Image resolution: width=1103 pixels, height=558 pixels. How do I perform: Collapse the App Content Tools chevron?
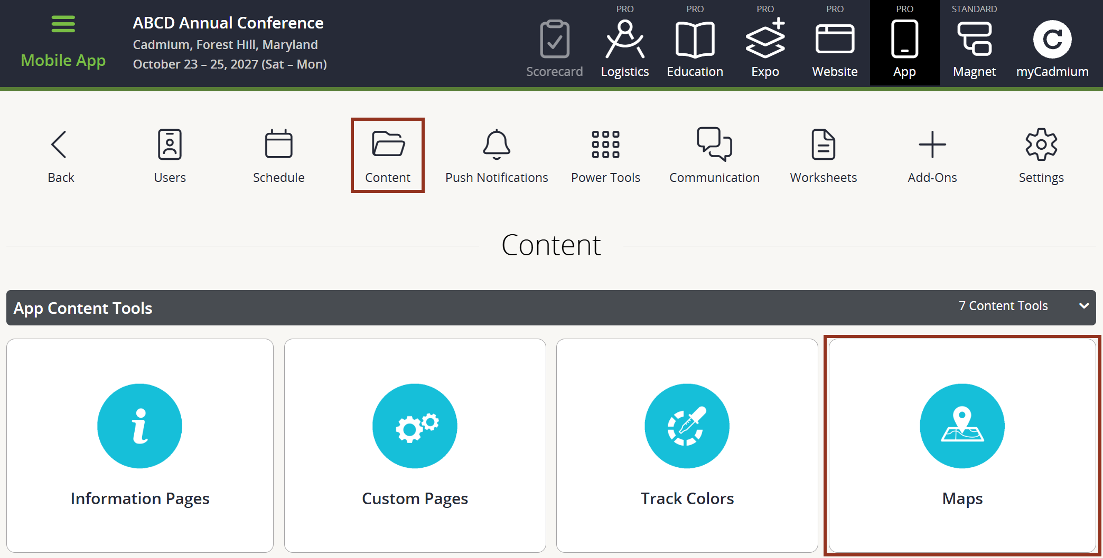tap(1084, 306)
